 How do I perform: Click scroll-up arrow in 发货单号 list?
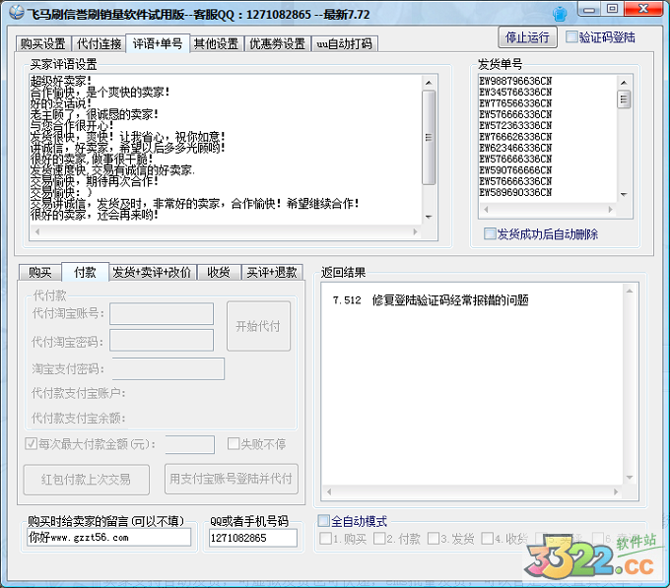click(x=624, y=83)
